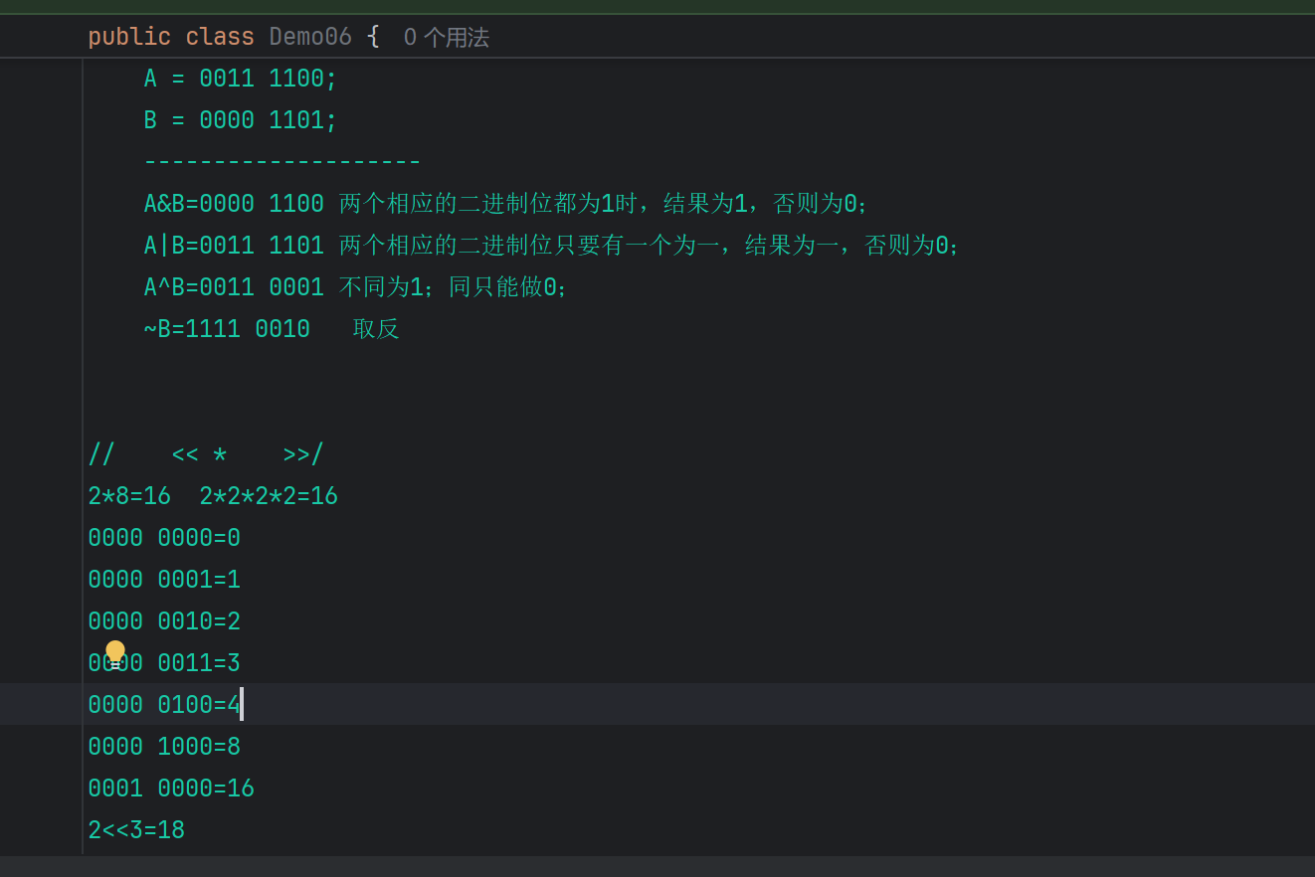The width and height of the screenshot is (1315, 877).
Task: Place cursor on line "B = 0000 1101;"
Action: [239, 119]
